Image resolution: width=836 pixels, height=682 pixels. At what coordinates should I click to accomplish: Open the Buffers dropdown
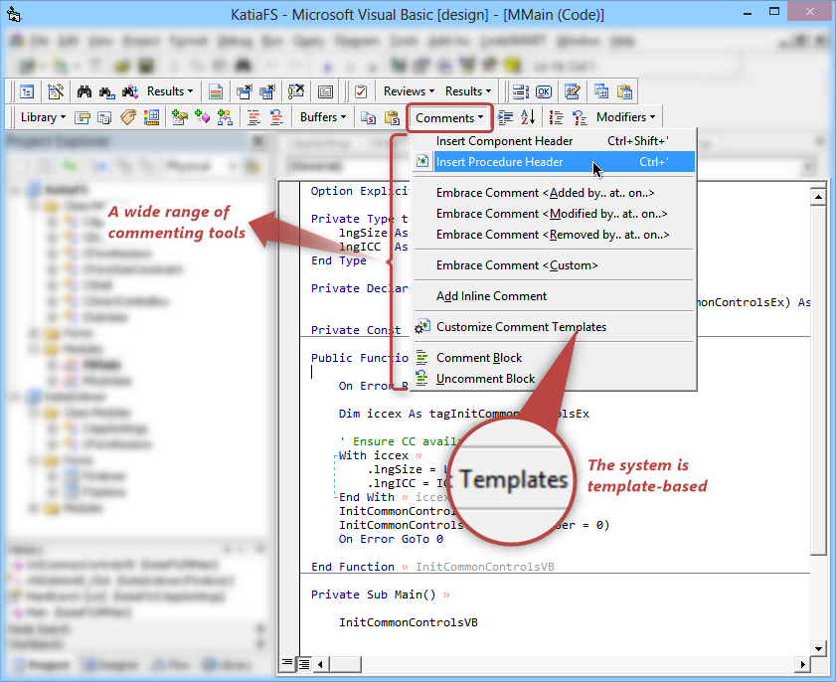click(322, 116)
